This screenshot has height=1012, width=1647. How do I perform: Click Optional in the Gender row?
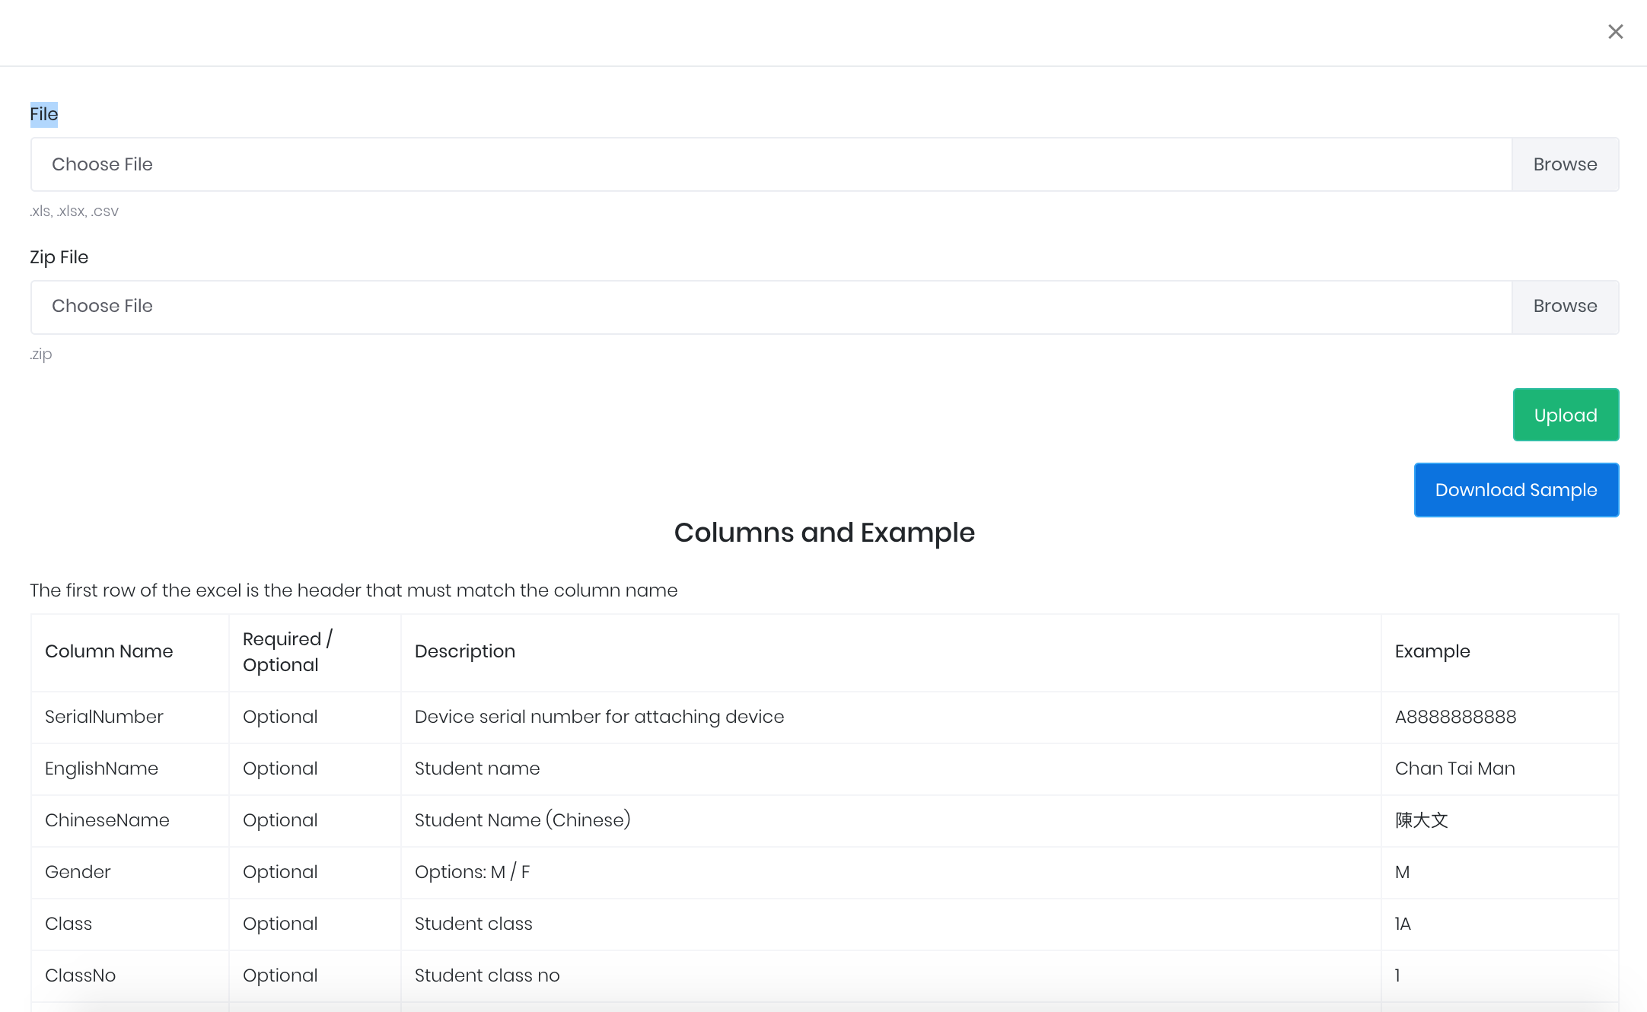[280, 872]
